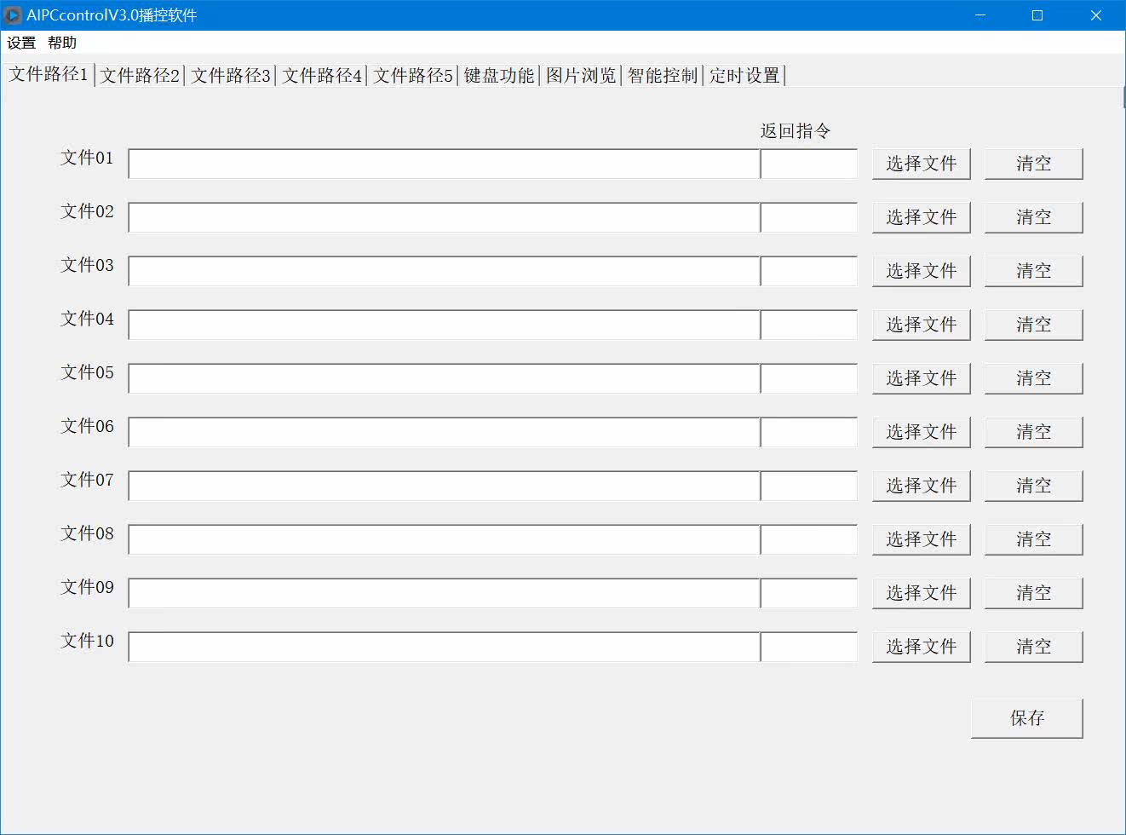Click the 返回指令 box in 文件03 row
This screenshot has width=1126, height=835.
[809, 271]
